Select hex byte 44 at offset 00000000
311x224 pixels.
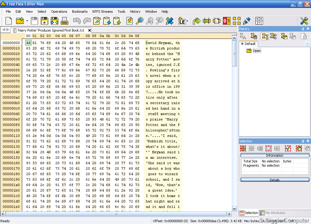(28, 43)
